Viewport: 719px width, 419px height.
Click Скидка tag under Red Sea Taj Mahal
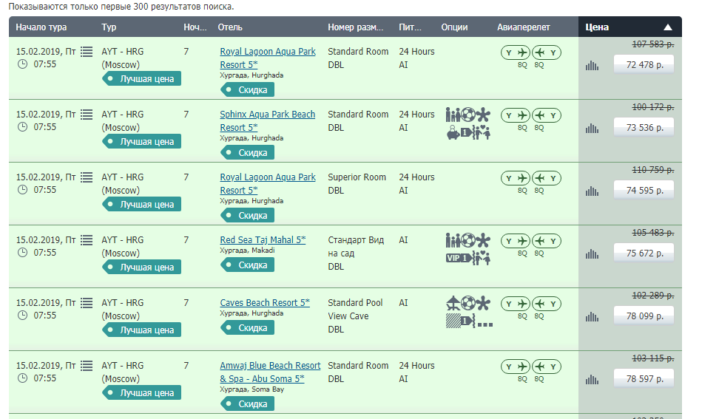[x=248, y=265]
